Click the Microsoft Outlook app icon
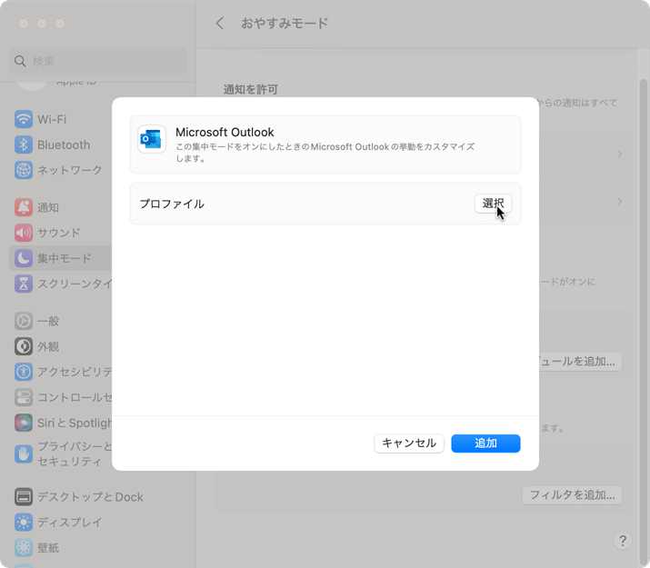The image size is (650, 568). coord(151,139)
